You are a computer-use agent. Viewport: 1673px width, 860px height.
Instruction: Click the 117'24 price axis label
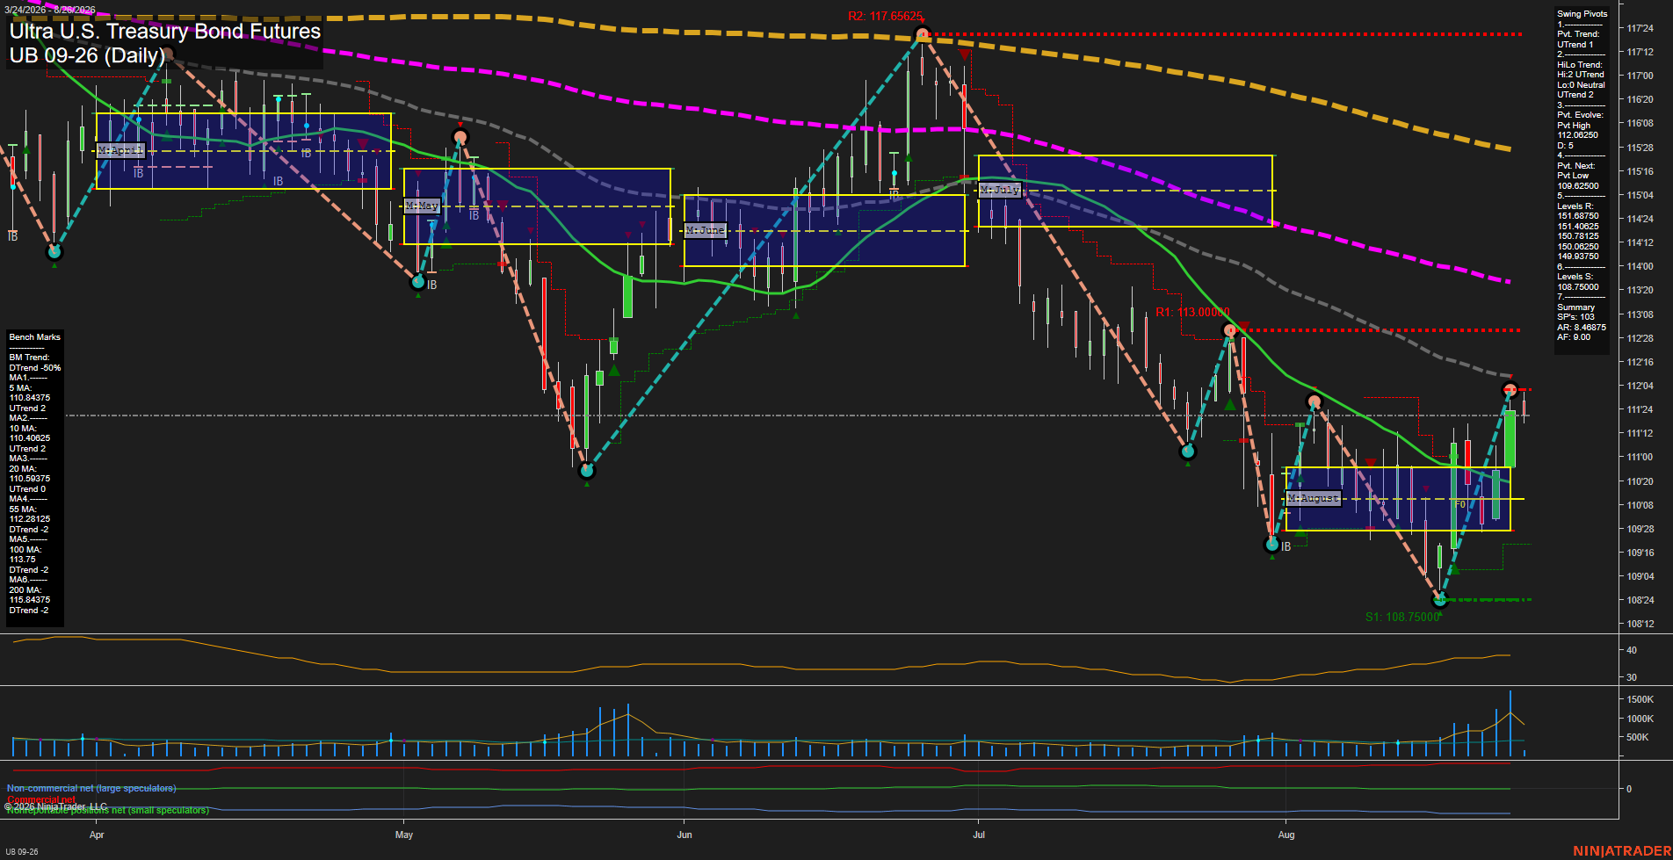tap(1640, 29)
